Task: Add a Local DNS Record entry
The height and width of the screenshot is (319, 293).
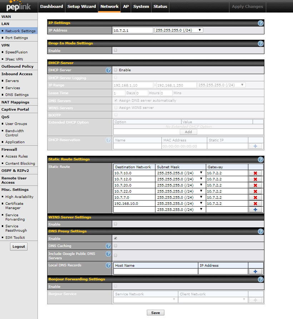Action: [x=255, y=272]
